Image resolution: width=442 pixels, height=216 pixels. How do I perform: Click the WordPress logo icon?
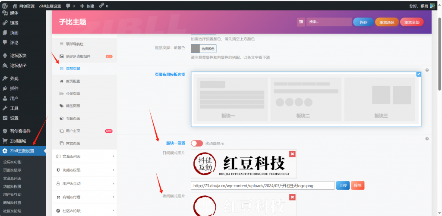[5, 6]
